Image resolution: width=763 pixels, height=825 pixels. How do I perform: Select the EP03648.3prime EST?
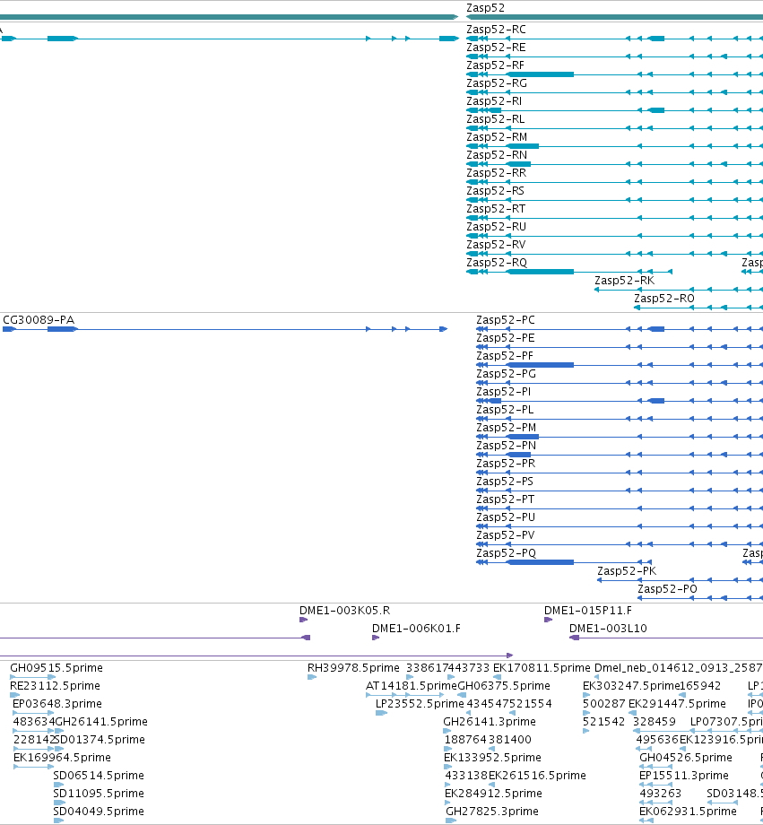(57, 703)
